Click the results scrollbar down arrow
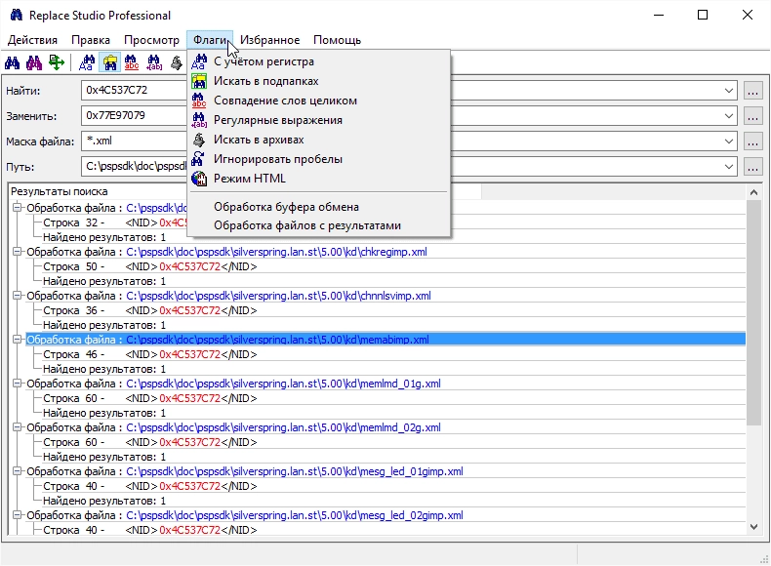Image resolution: width=771 pixels, height=566 pixels. tap(753, 527)
